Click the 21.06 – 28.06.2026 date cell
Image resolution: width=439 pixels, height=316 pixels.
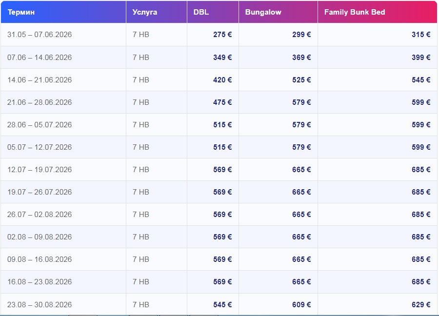(40, 102)
